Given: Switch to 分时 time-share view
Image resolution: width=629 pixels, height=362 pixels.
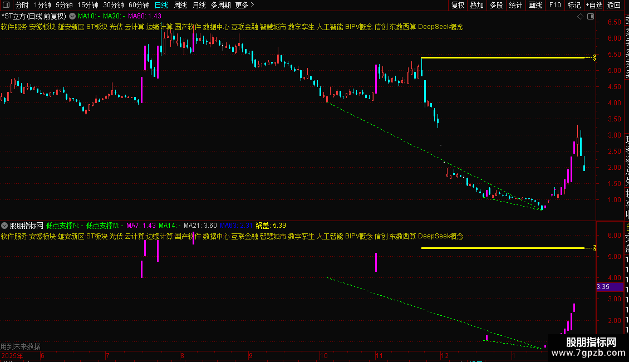Looking at the screenshot, I should (22, 5).
